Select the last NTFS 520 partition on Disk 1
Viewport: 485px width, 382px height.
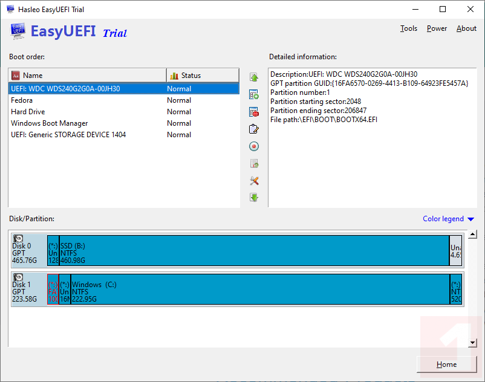click(456, 289)
